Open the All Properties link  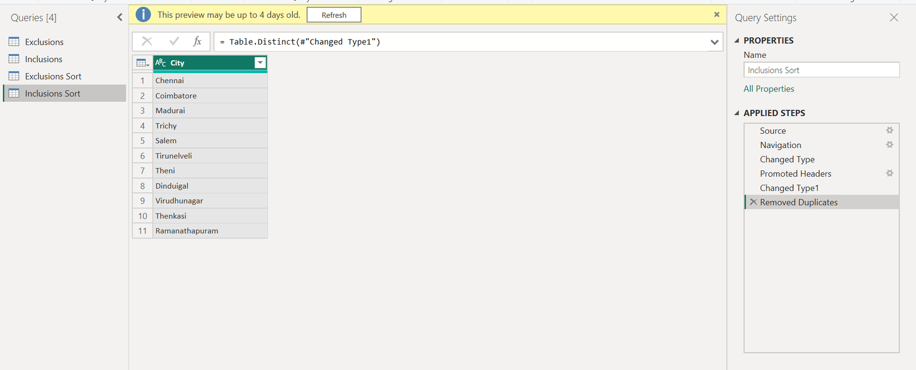tap(769, 89)
